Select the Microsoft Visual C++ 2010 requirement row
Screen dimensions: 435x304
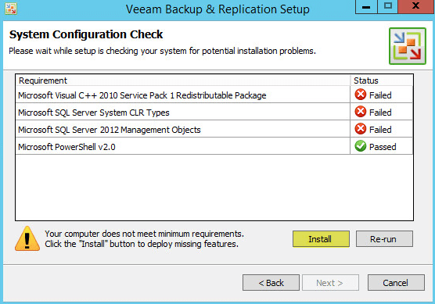tap(214, 95)
